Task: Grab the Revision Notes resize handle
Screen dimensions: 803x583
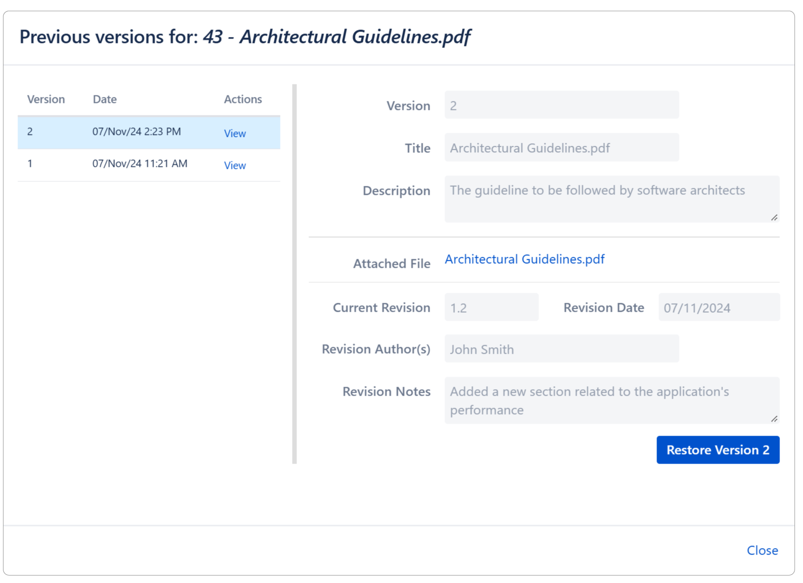Action: 774,419
